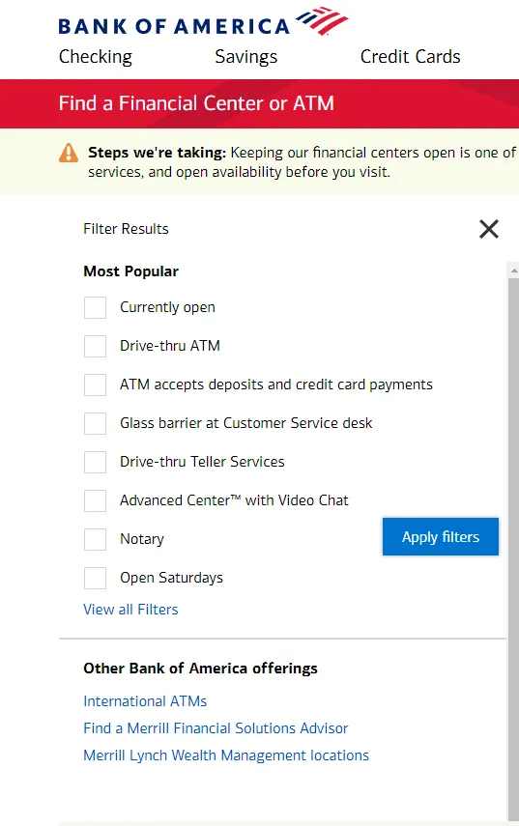Select Glass barrier at Customer Service desk

click(x=96, y=423)
